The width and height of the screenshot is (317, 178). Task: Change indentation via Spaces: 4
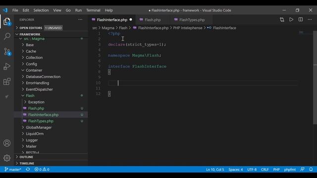point(236,170)
